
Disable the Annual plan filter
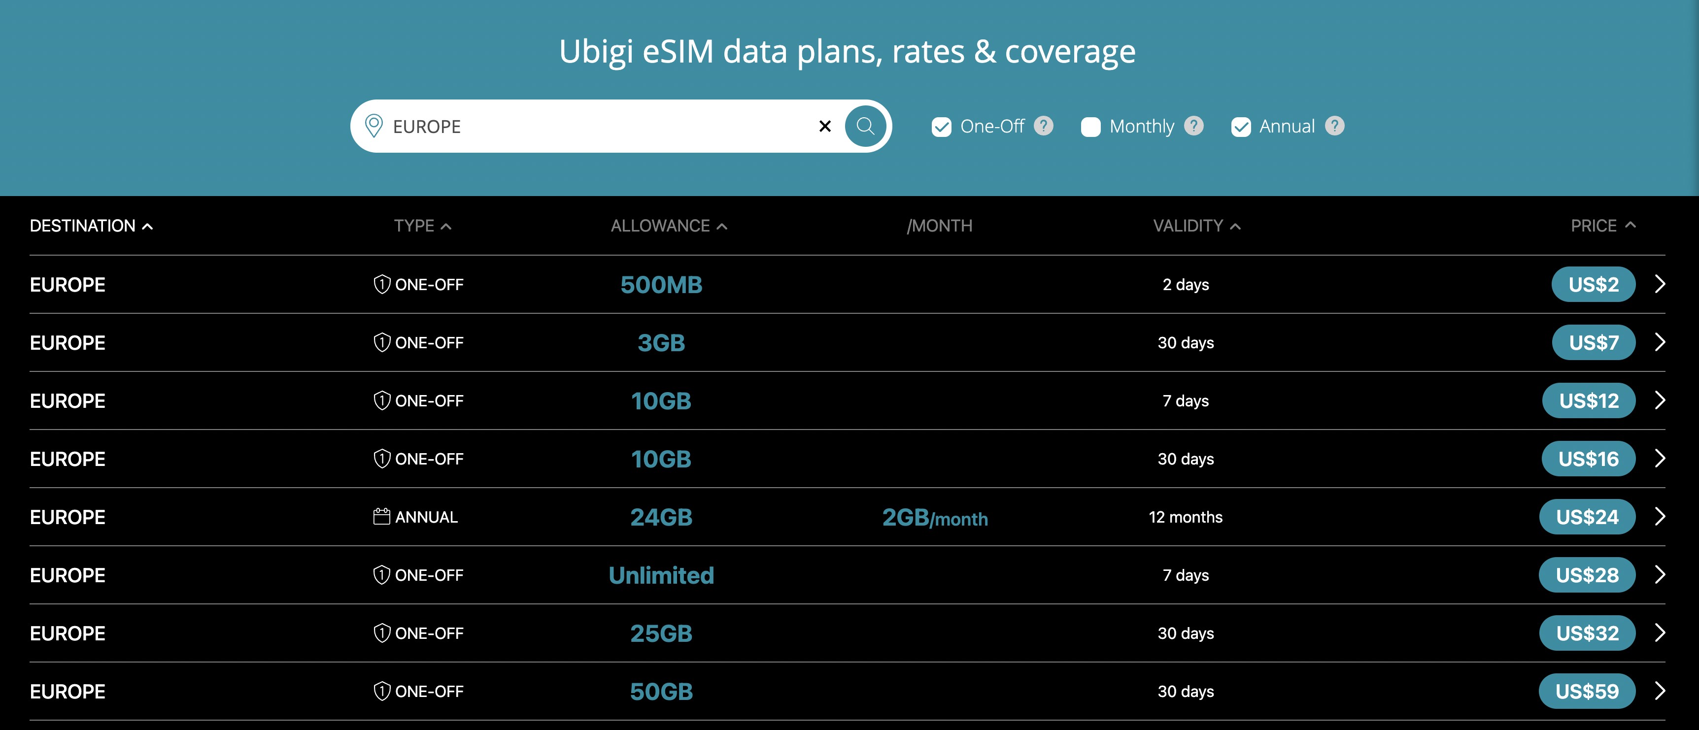pyautogui.click(x=1241, y=125)
